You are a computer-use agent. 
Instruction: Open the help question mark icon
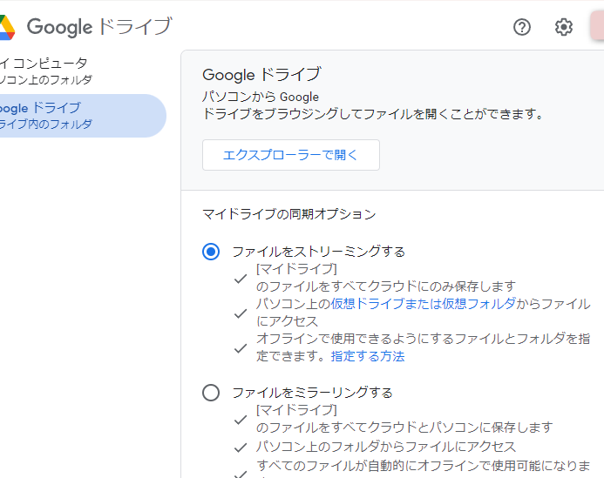(x=522, y=27)
